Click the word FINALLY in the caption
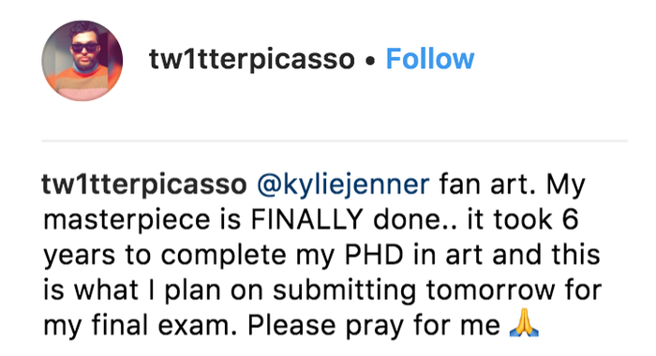This screenshot has width=656, height=356. [306, 219]
